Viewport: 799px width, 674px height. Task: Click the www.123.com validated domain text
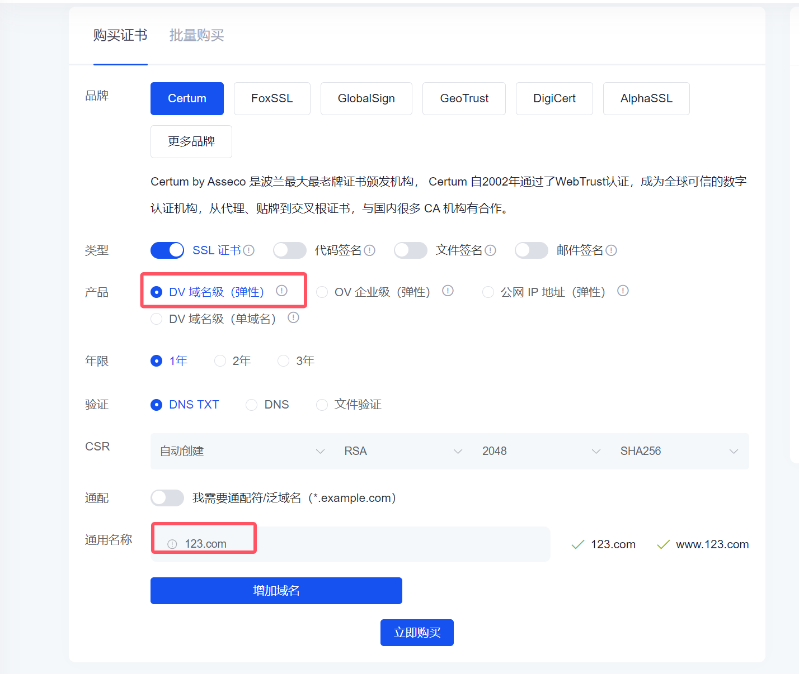pos(712,544)
